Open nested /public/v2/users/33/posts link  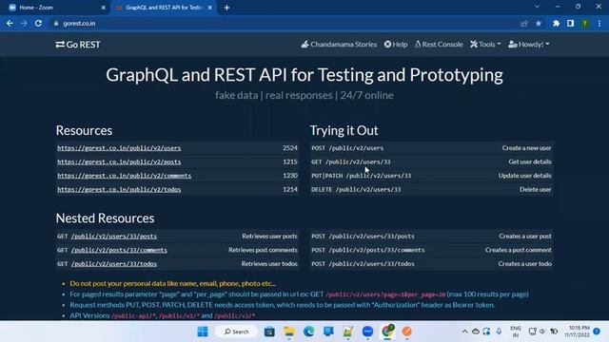[114, 237]
